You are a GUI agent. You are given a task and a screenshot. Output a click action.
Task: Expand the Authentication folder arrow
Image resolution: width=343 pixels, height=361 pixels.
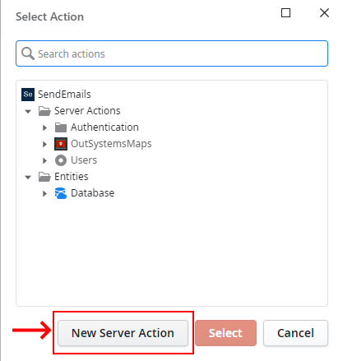coord(44,127)
